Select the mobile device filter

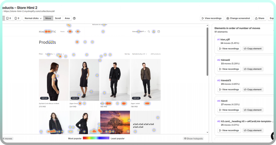pyautogui.click(x=17, y=18)
